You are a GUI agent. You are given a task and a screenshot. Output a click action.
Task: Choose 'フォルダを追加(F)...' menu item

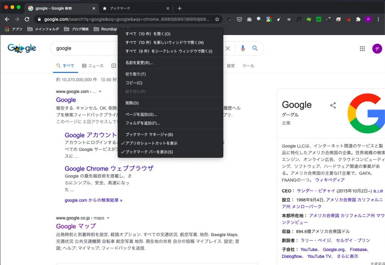(170, 123)
